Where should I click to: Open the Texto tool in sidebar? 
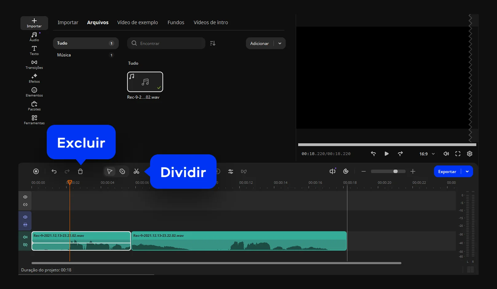(34, 50)
